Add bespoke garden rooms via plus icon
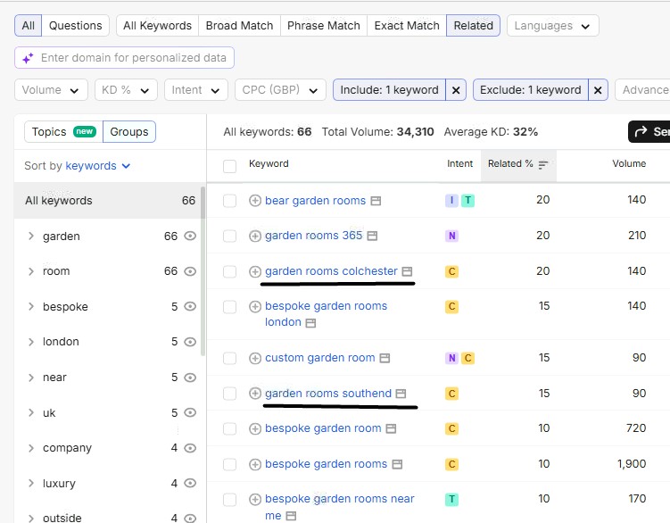The image size is (670, 523). [255, 464]
